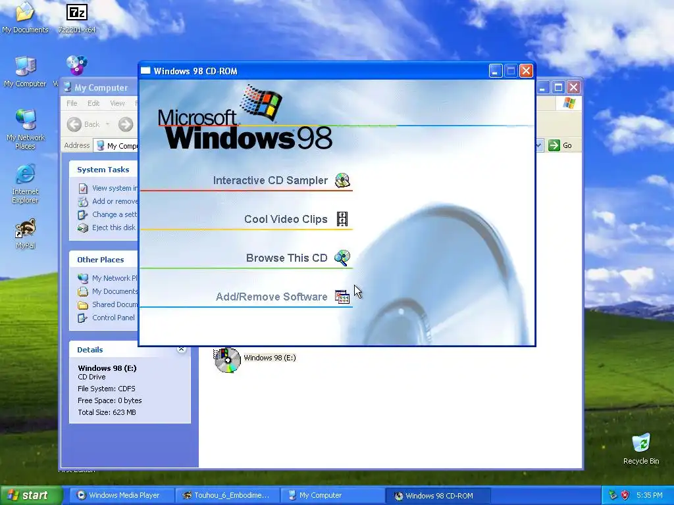Image resolution: width=674 pixels, height=505 pixels.
Task: Click the Cool Video Clips film icon
Action: 342,219
